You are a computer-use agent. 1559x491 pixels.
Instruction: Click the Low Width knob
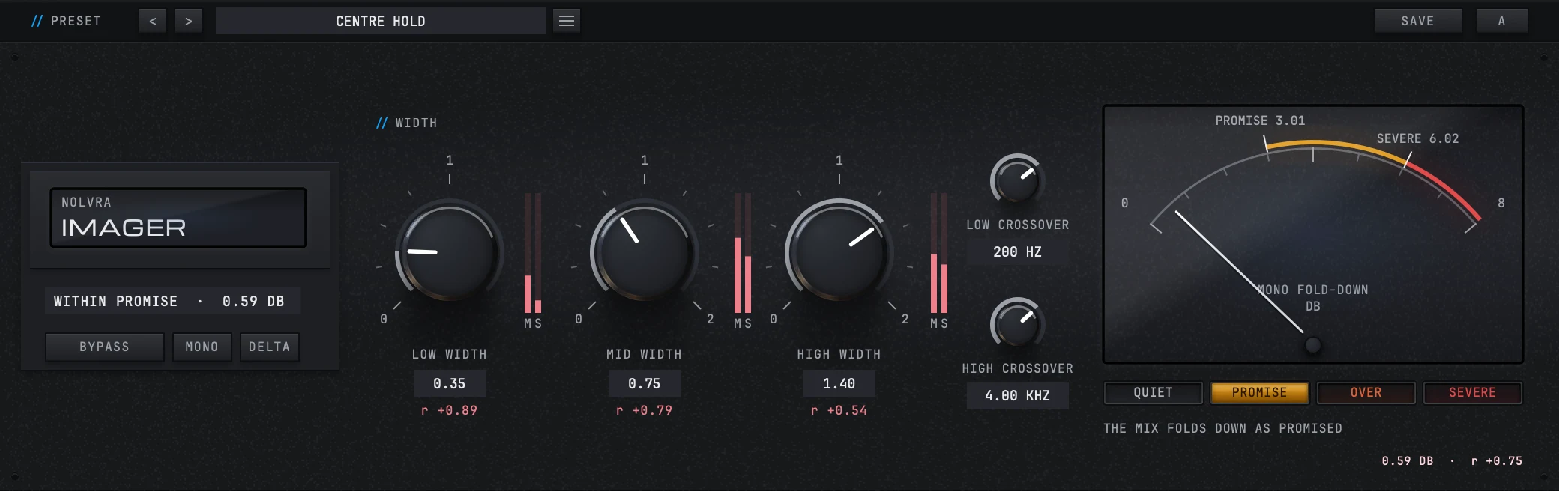[450, 252]
